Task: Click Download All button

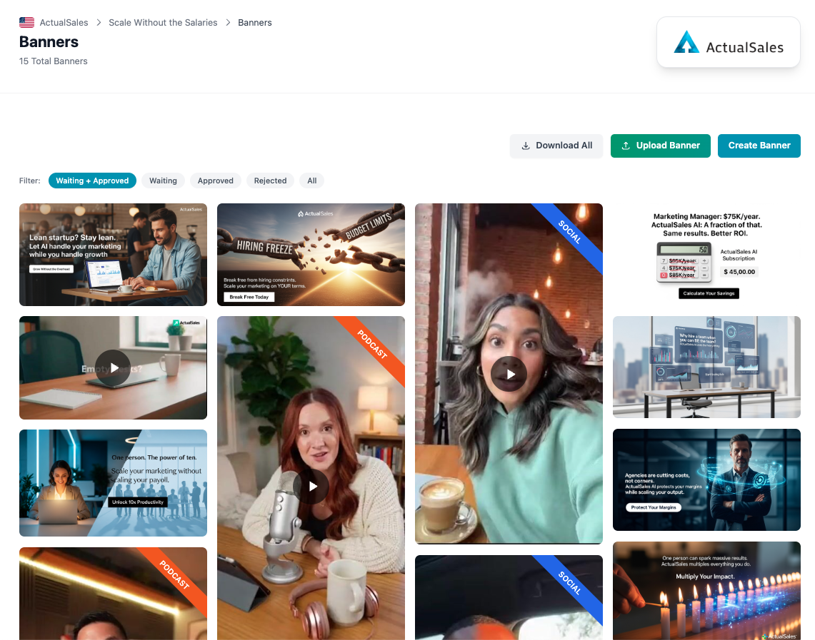Action: click(x=556, y=146)
